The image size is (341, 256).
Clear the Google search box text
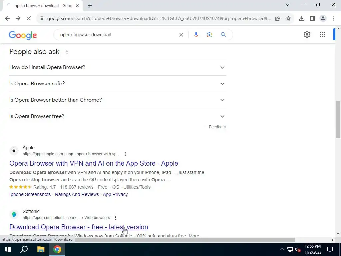pyautogui.click(x=181, y=35)
